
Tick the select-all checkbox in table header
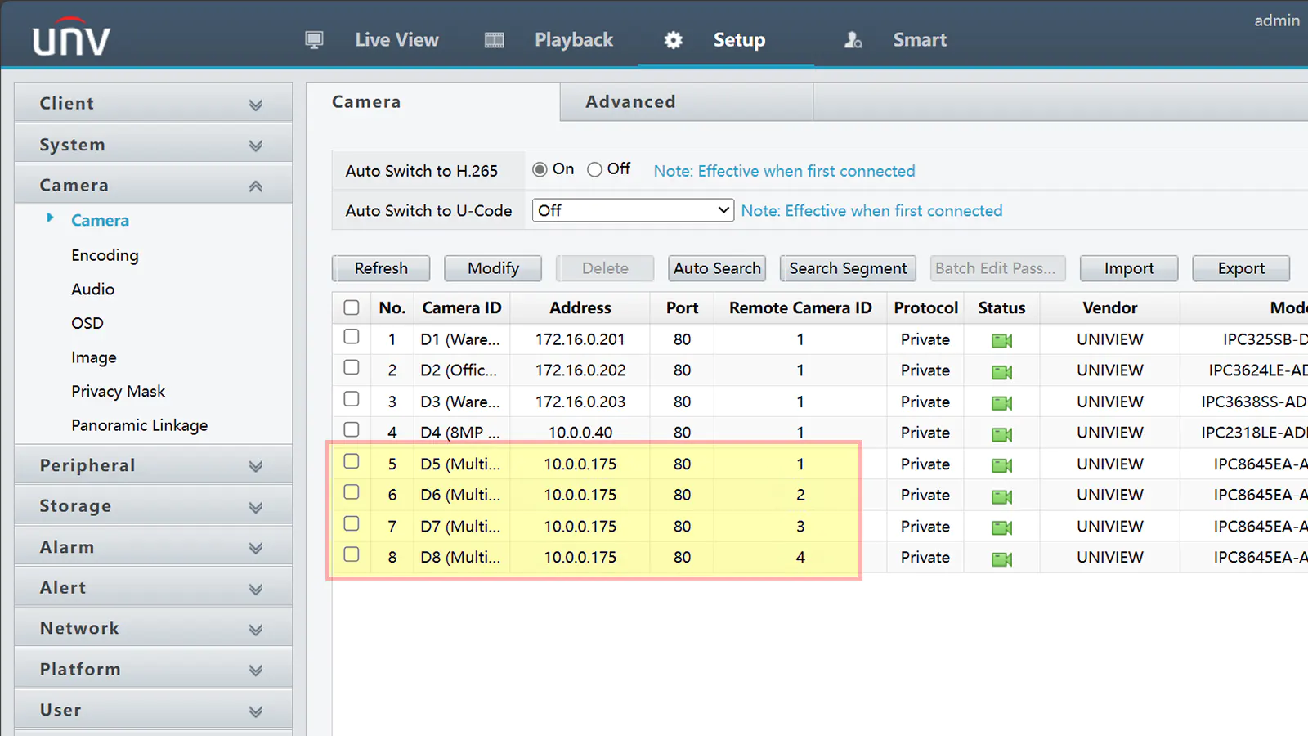click(352, 307)
